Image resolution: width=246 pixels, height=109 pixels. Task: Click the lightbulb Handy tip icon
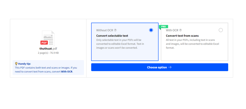pyautogui.click(x=16, y=64)
